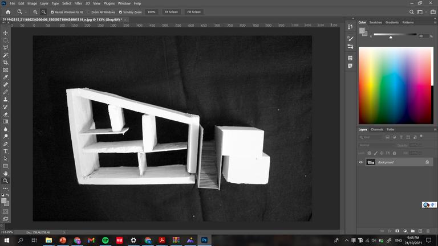Open the Image menu
Screen dimensions: 438x246
32,3
